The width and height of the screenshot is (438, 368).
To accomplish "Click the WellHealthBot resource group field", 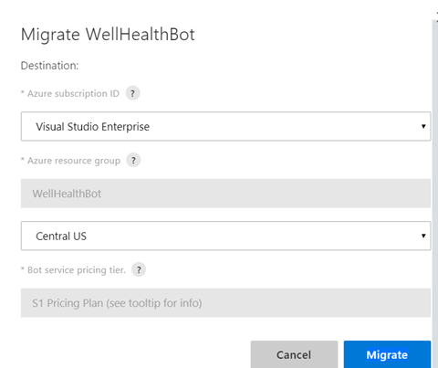I will (225, 194).
